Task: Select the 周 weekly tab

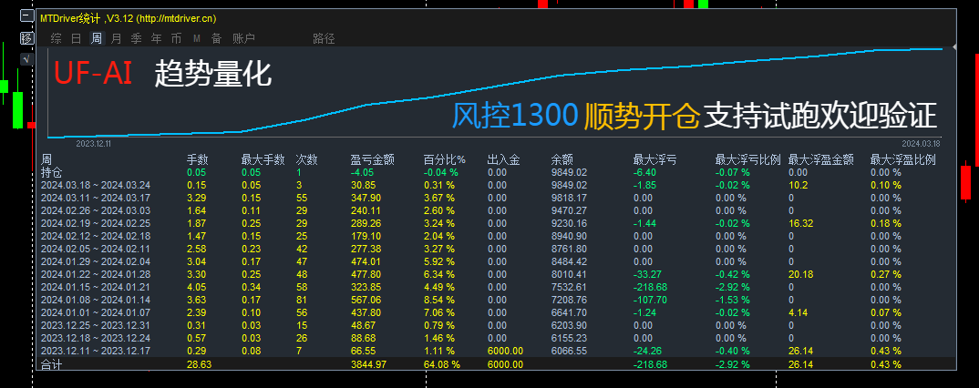Action: (x=97, y=38)
